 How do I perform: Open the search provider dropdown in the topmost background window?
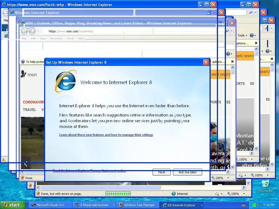click(255, 13)
